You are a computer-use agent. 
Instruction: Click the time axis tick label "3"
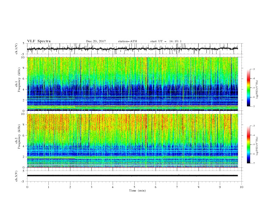point(91,187)
